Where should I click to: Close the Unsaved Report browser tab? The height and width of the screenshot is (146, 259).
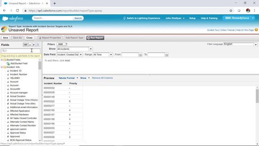(x=47, y=3)
